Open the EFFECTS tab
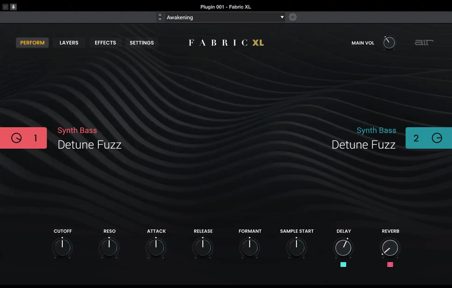452x288 pixels. pos(105,43)
